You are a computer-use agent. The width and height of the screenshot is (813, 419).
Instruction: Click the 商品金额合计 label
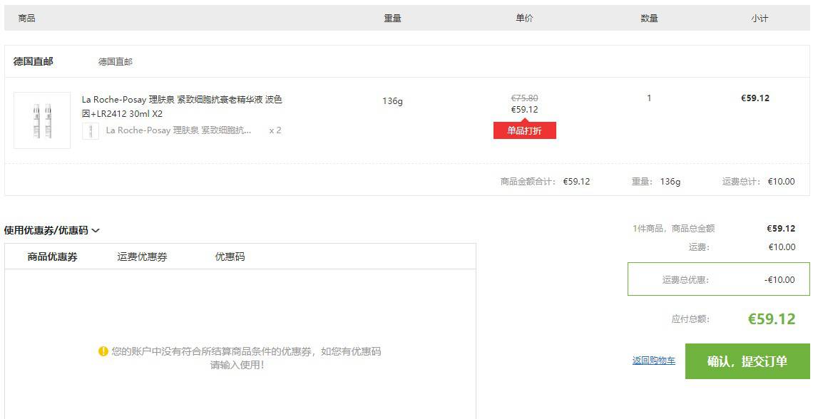pyautogui.click(x=528, y=181)
